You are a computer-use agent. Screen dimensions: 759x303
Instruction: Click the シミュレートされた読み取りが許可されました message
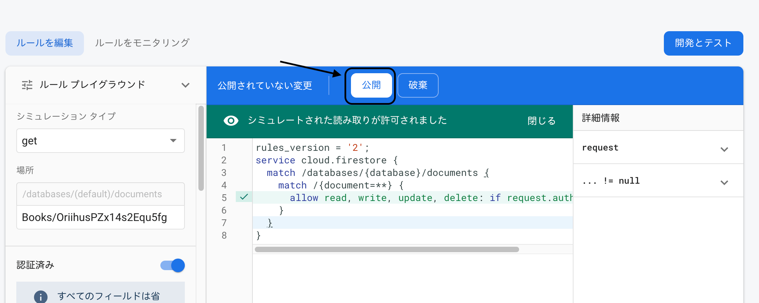click(x=347, y=120)
